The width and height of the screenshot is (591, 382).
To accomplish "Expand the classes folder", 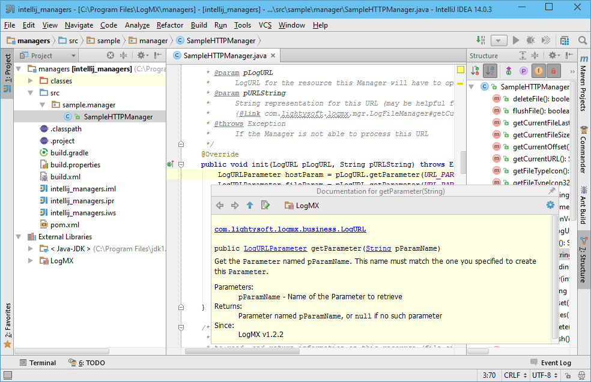I will tap(31, 80).
